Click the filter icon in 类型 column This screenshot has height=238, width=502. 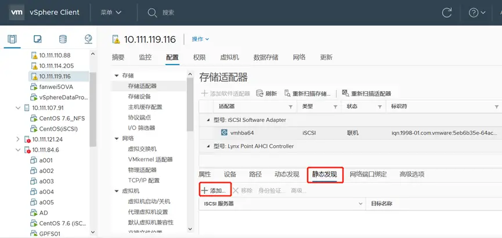pyautogui.click(x=335, y=107)
